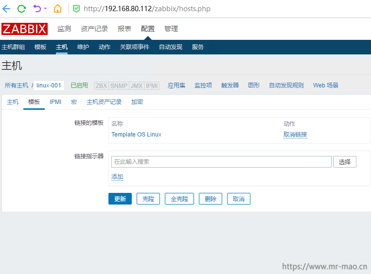This screenshot has height=274, width=371.
Task: Switch to the 主机 form tab
Action: click(x=13, y=102)
